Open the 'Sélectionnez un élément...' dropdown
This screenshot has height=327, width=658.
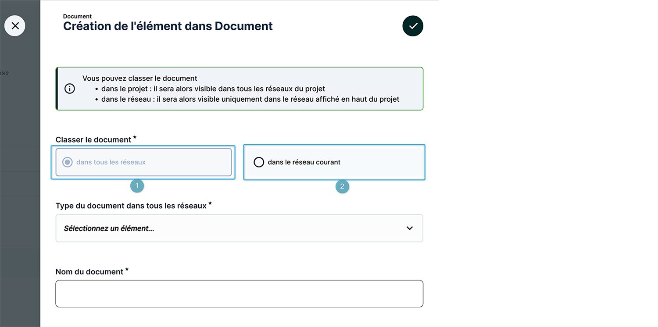point(240,228)
